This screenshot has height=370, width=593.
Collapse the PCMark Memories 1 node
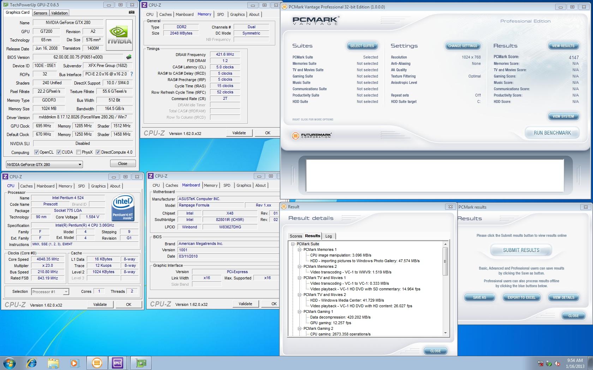(x=299, y=249)
